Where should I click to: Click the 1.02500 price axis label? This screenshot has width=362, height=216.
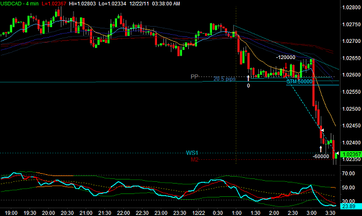point(351,109)
